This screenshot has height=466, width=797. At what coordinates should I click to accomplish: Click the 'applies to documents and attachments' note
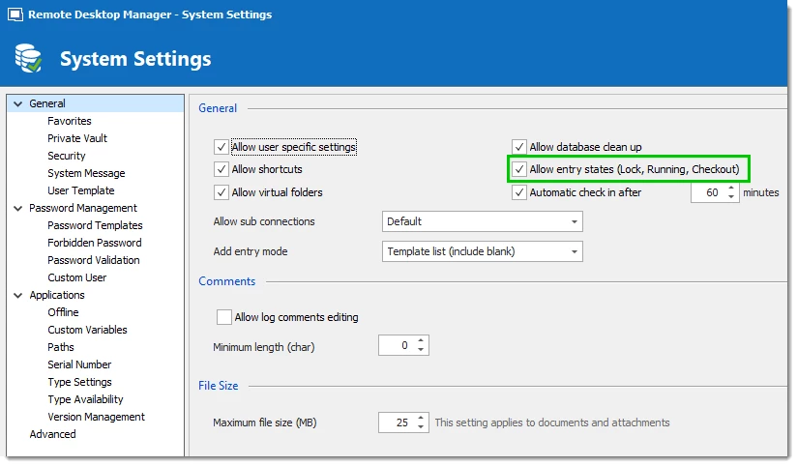point(552,422)
